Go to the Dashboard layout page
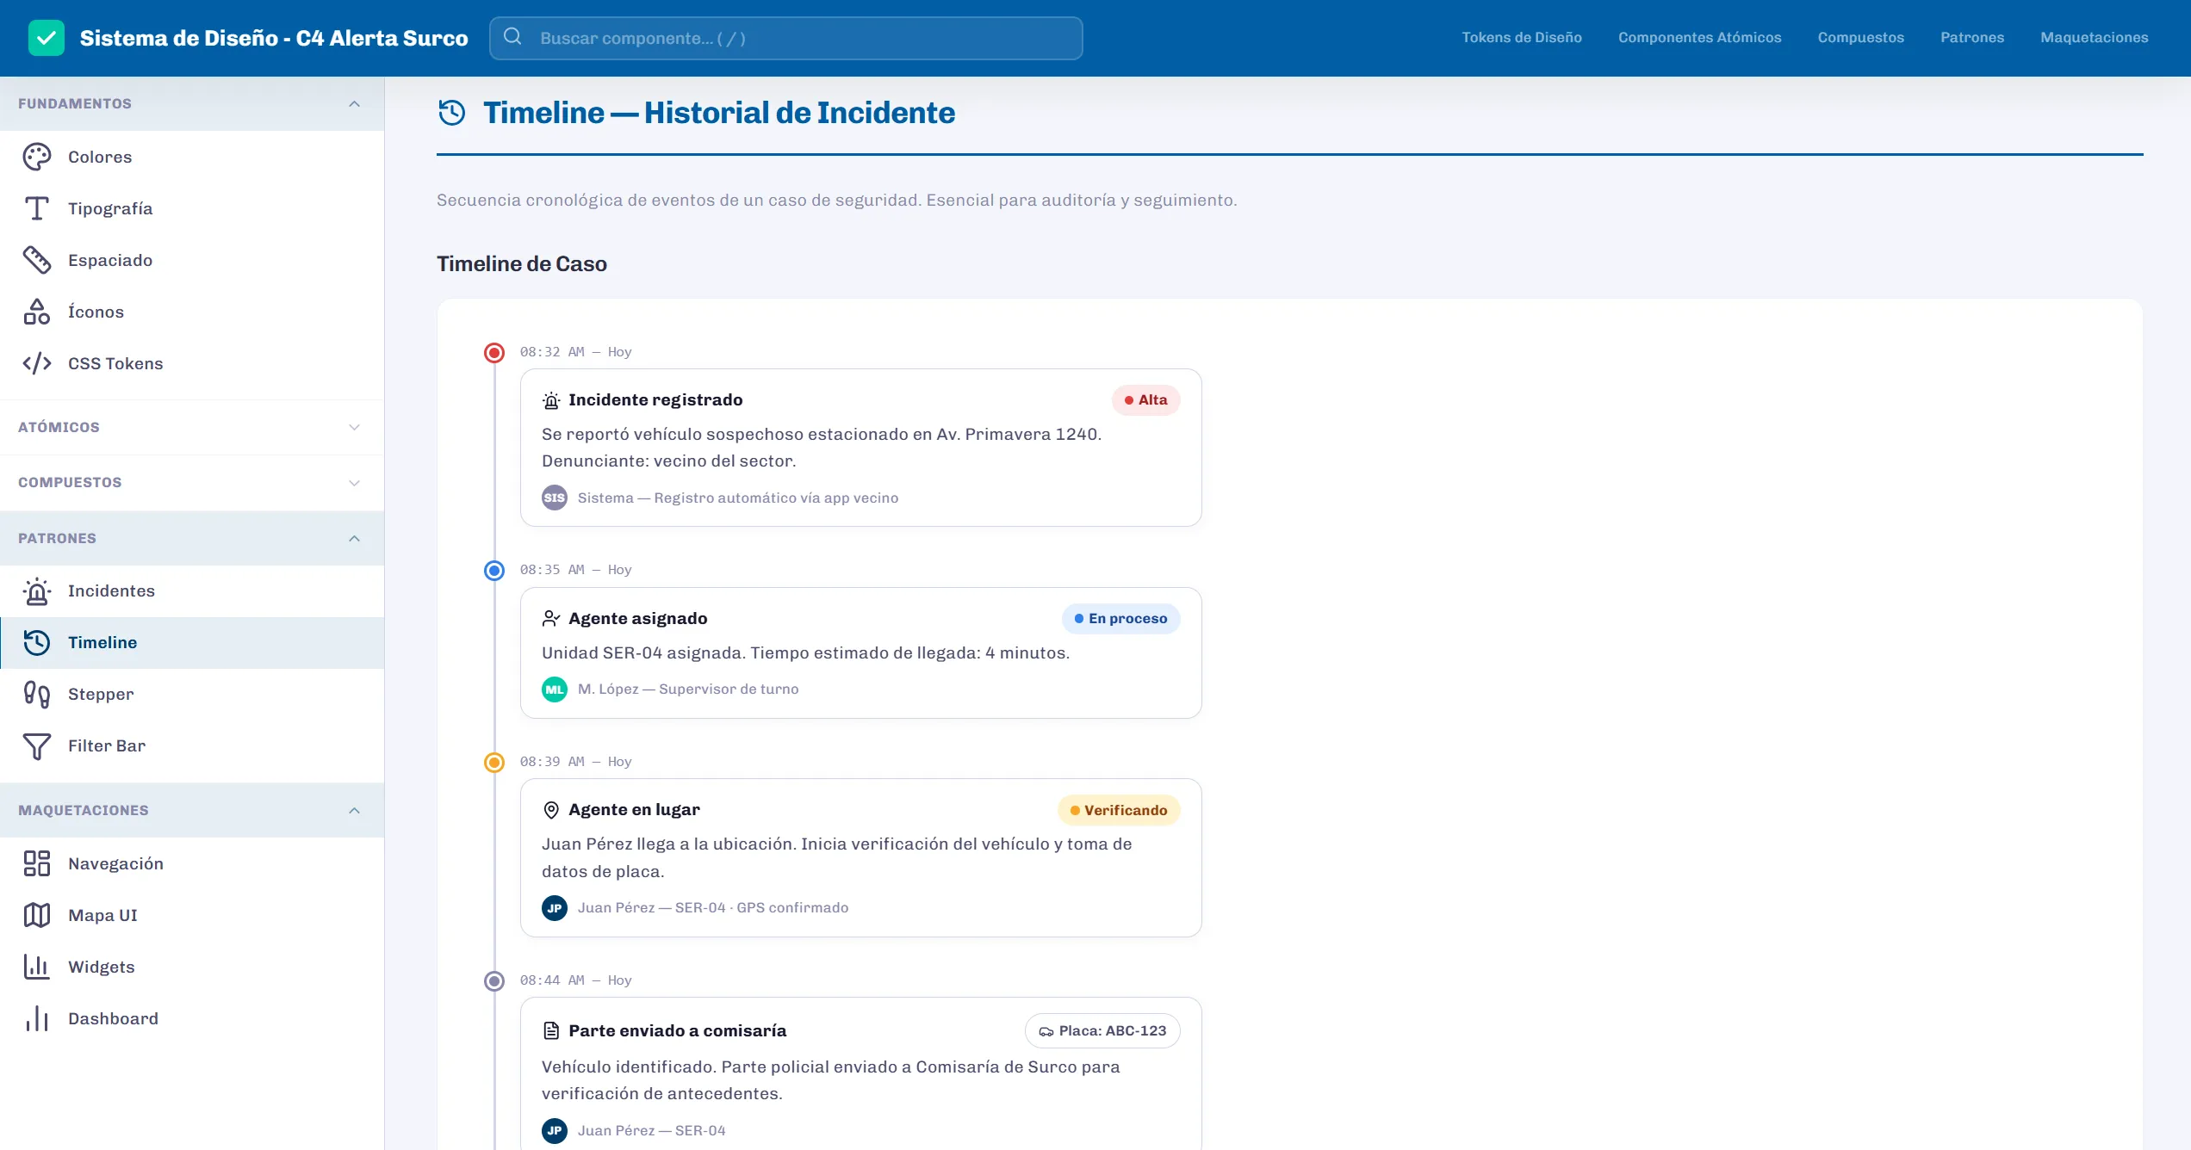The width and height of the screenshot is (2191, 1150). tap(192, 1018)
